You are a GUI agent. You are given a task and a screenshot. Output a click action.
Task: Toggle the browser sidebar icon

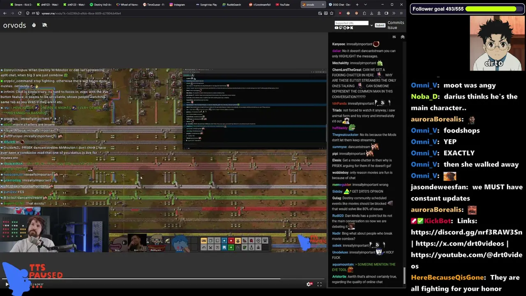point(386,13)
